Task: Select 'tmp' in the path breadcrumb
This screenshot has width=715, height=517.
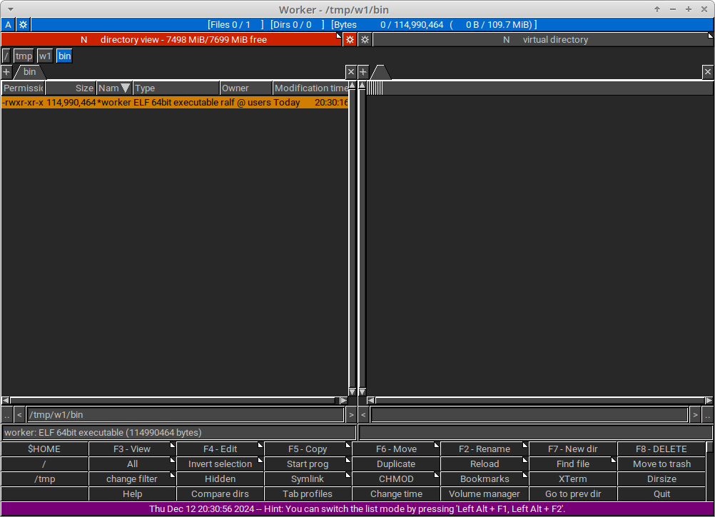Action: click(24, 56)
